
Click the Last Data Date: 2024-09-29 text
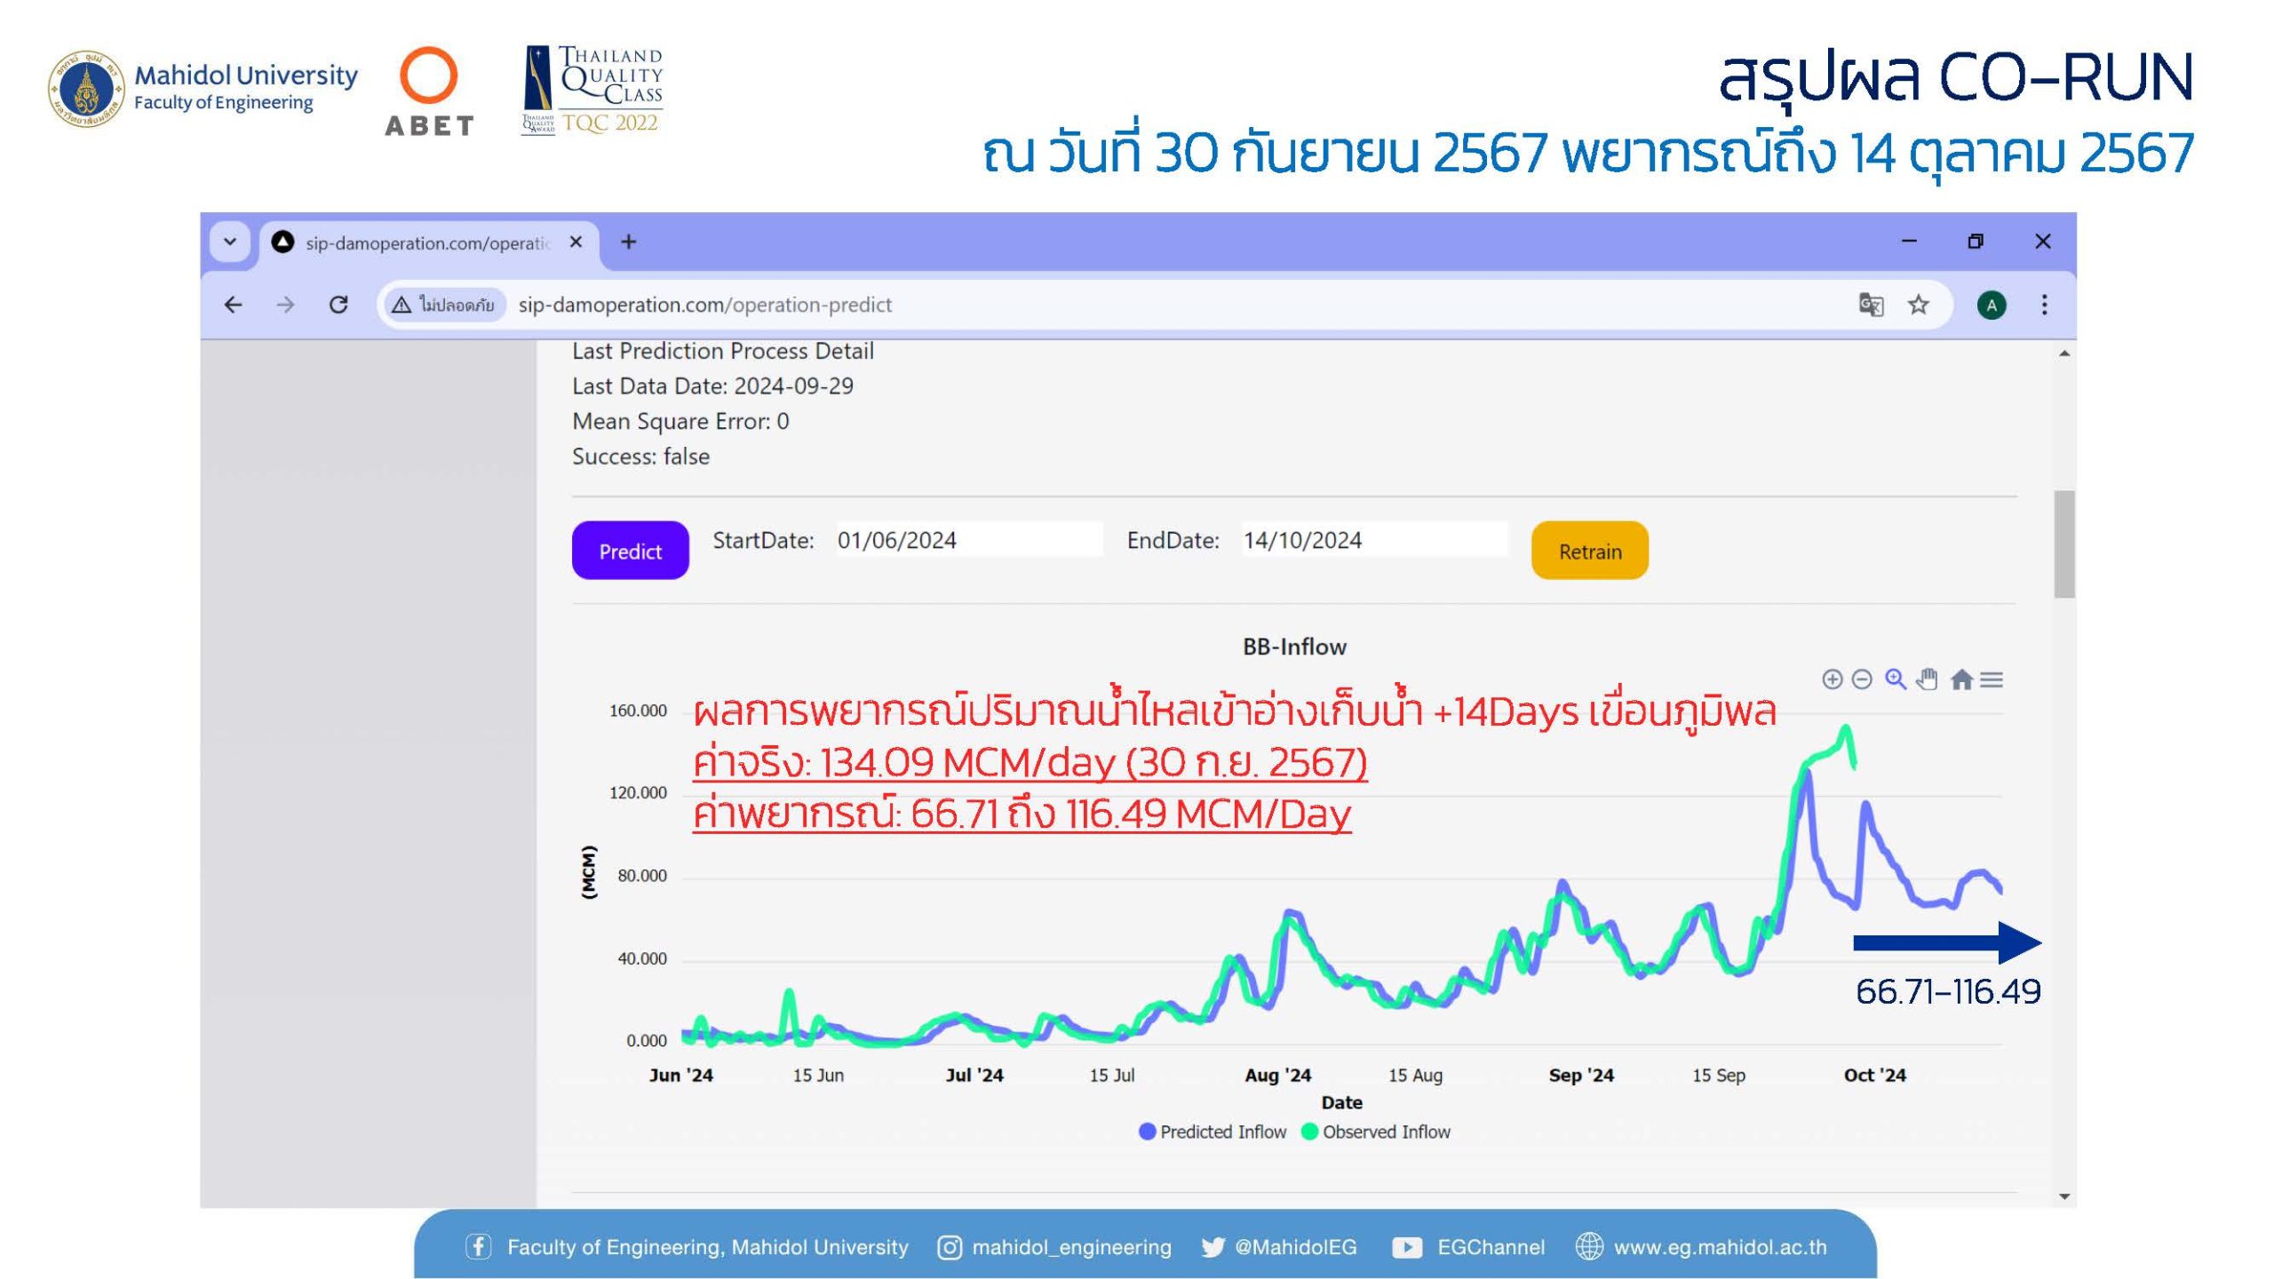tap(712, 386)
